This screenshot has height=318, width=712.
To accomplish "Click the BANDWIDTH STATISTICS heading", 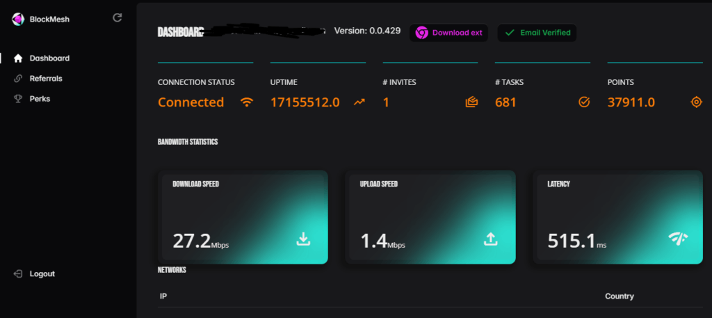I will [188, 142].
